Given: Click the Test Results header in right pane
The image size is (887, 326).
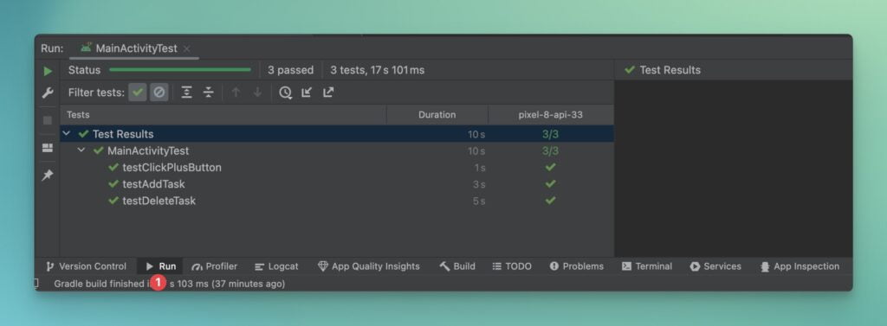Looking at the screenshot, I should [x=663, y=70].
